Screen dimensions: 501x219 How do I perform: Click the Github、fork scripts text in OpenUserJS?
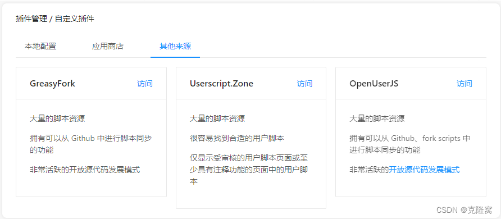tap(426, 138)
